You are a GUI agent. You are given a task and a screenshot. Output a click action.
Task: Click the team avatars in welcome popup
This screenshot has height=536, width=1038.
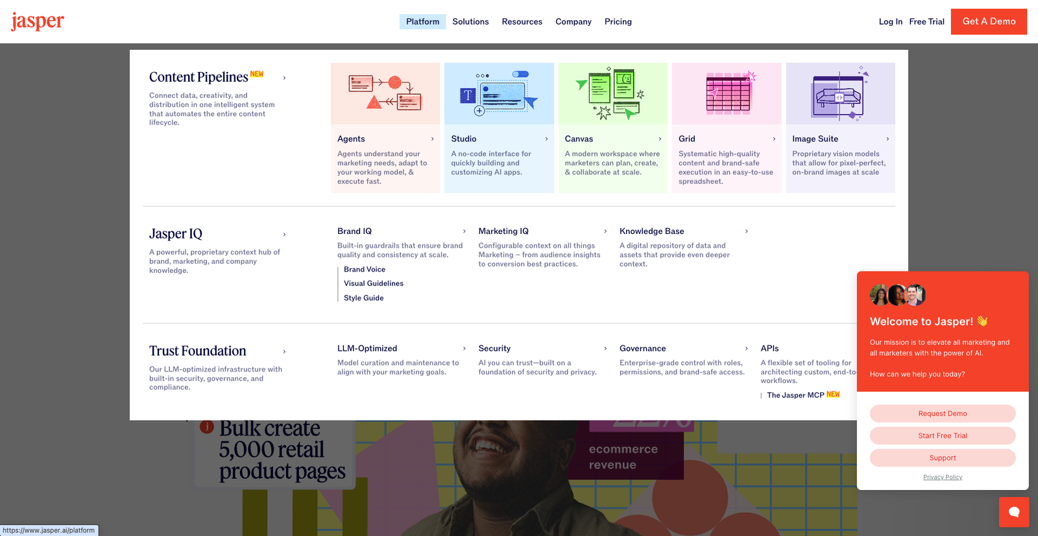click(x=897, y=295)
